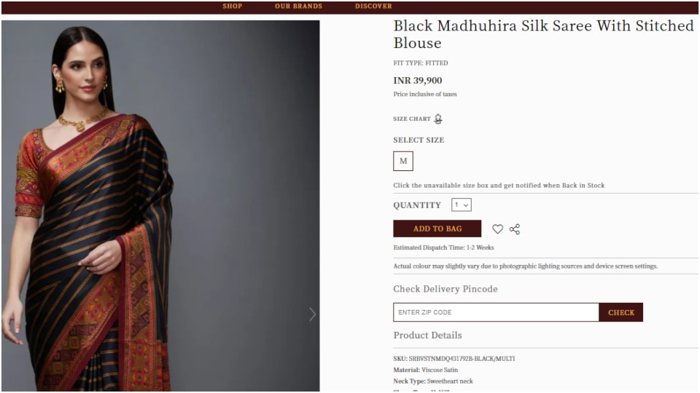
Task: Click the INR 39,900 price
Action: coord(417,81)
